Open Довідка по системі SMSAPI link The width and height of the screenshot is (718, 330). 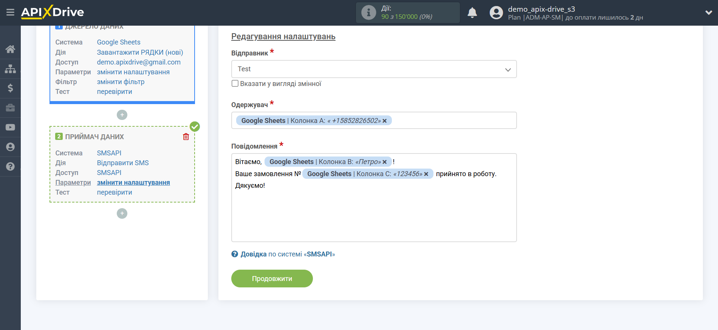(288, 254)
